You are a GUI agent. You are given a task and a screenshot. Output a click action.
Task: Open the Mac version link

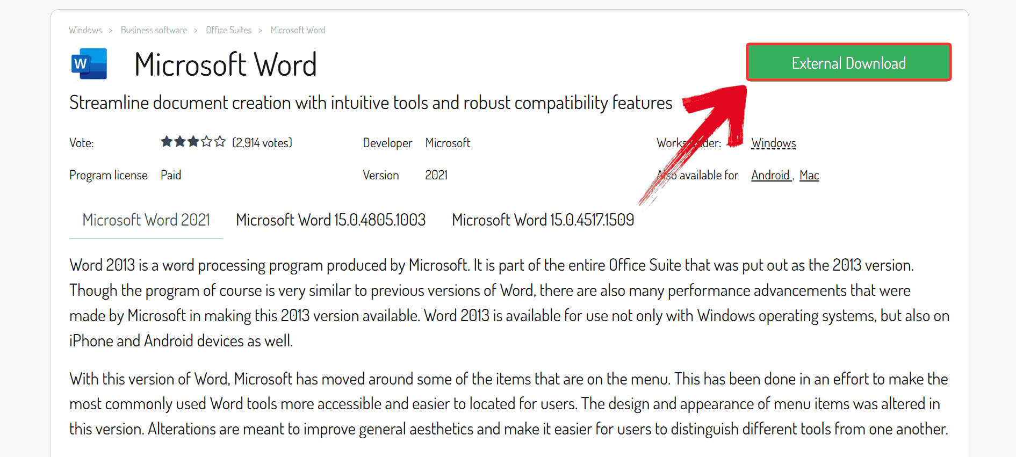(809, 175)
